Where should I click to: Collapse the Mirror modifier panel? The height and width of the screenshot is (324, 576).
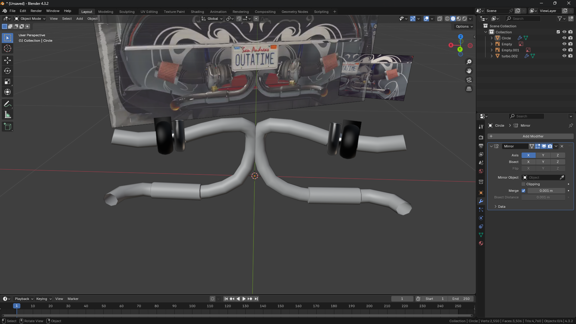491,146
